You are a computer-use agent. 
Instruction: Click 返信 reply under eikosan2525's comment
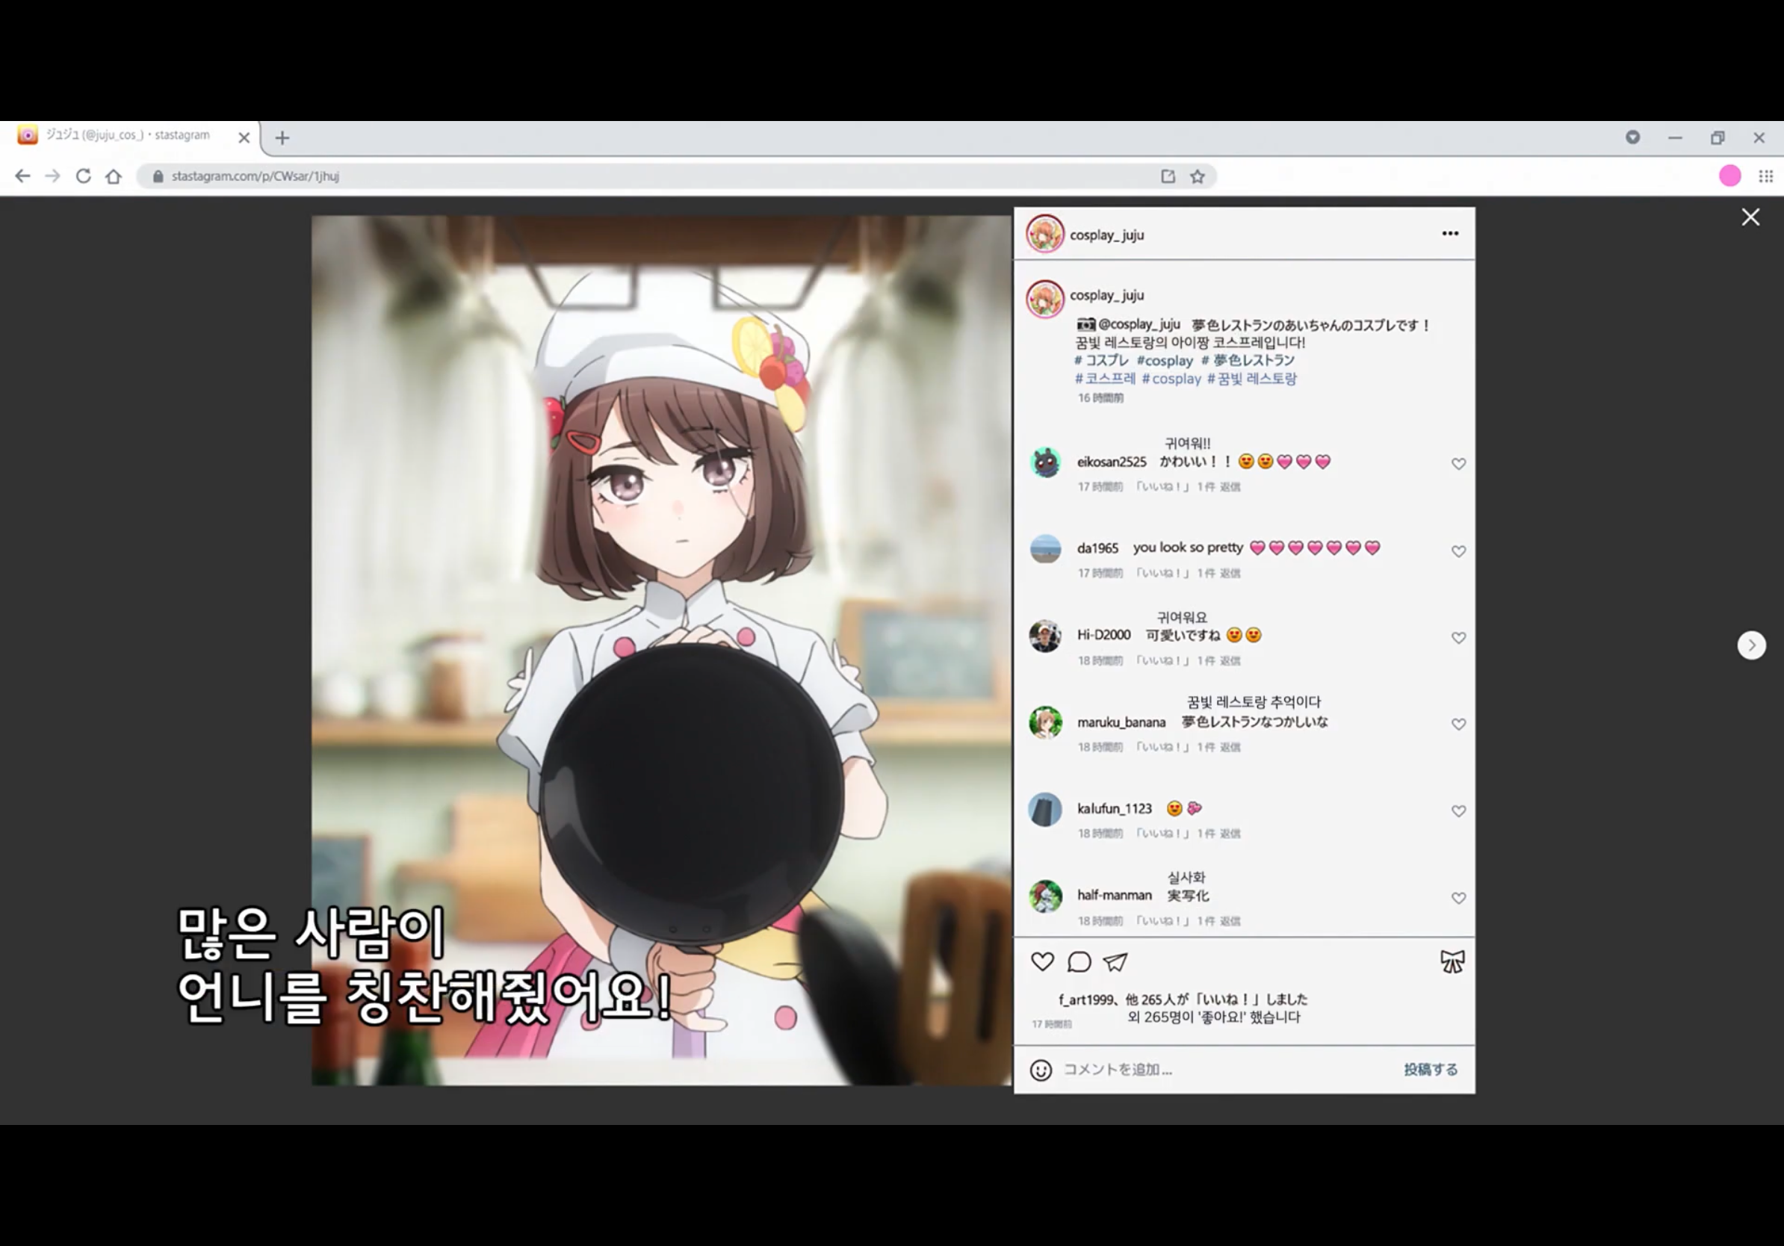[x=1230, y=487]
